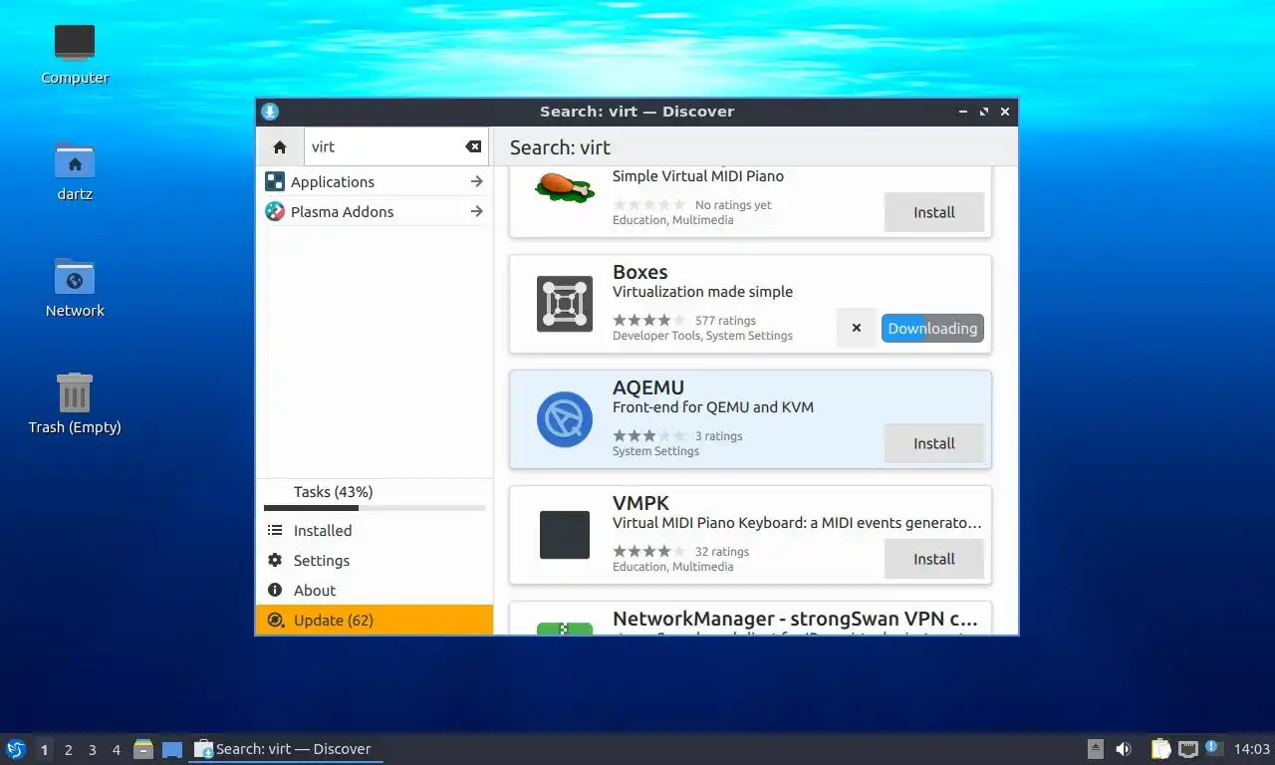Click the About info icon
This screenshot has height=765, width=1275.
pyautogui.click(x=275, y=591)
